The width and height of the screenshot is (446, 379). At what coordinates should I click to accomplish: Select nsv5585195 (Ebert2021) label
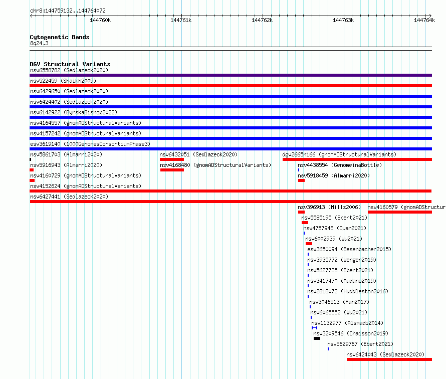pyautogui.click(x=335, y=218)
